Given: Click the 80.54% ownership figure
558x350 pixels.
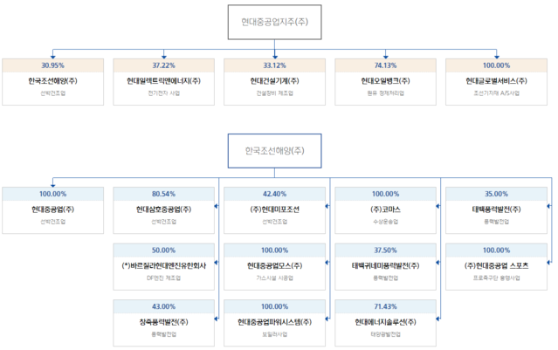Looking at the screenshot, I should (163, 194).
